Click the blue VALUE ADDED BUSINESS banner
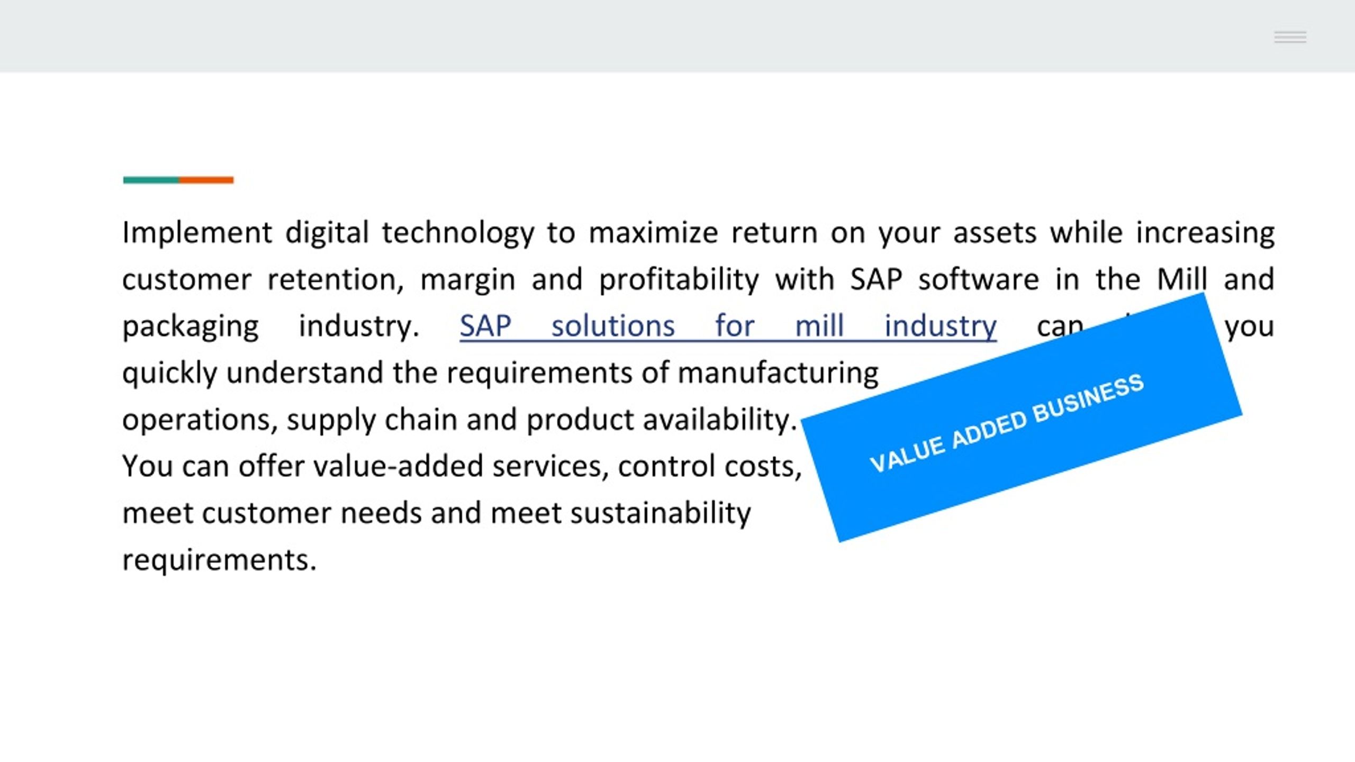 coord(1021,418)
